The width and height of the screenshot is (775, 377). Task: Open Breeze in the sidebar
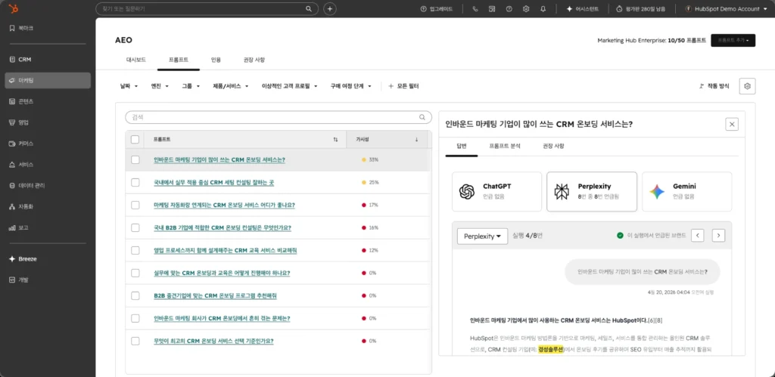(48, 258)
